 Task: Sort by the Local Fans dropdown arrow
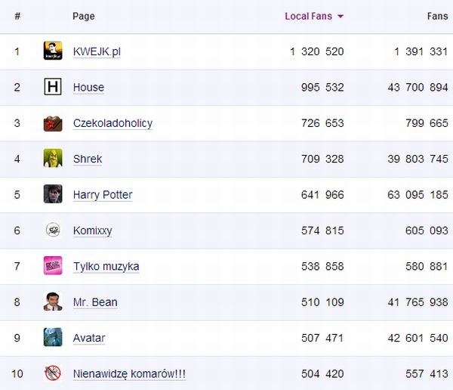pyautogui.click(x=341, y=16)
